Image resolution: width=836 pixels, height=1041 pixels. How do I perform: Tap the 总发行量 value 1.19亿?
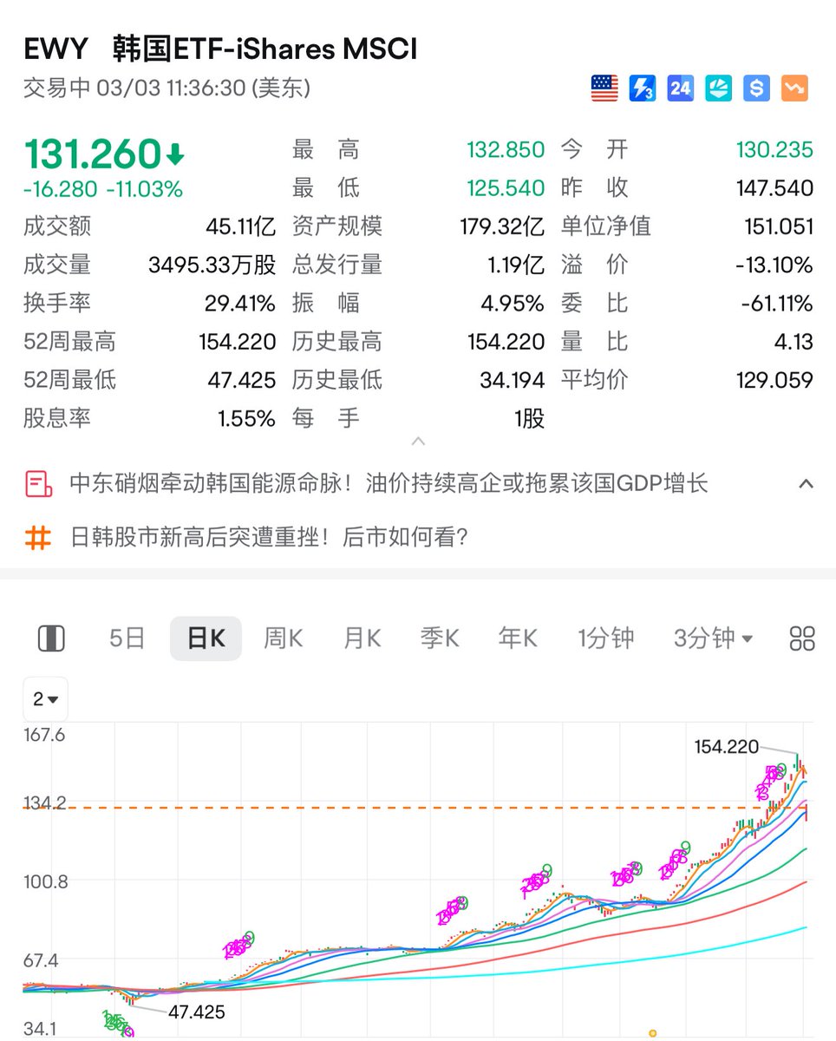pos(516,265)
